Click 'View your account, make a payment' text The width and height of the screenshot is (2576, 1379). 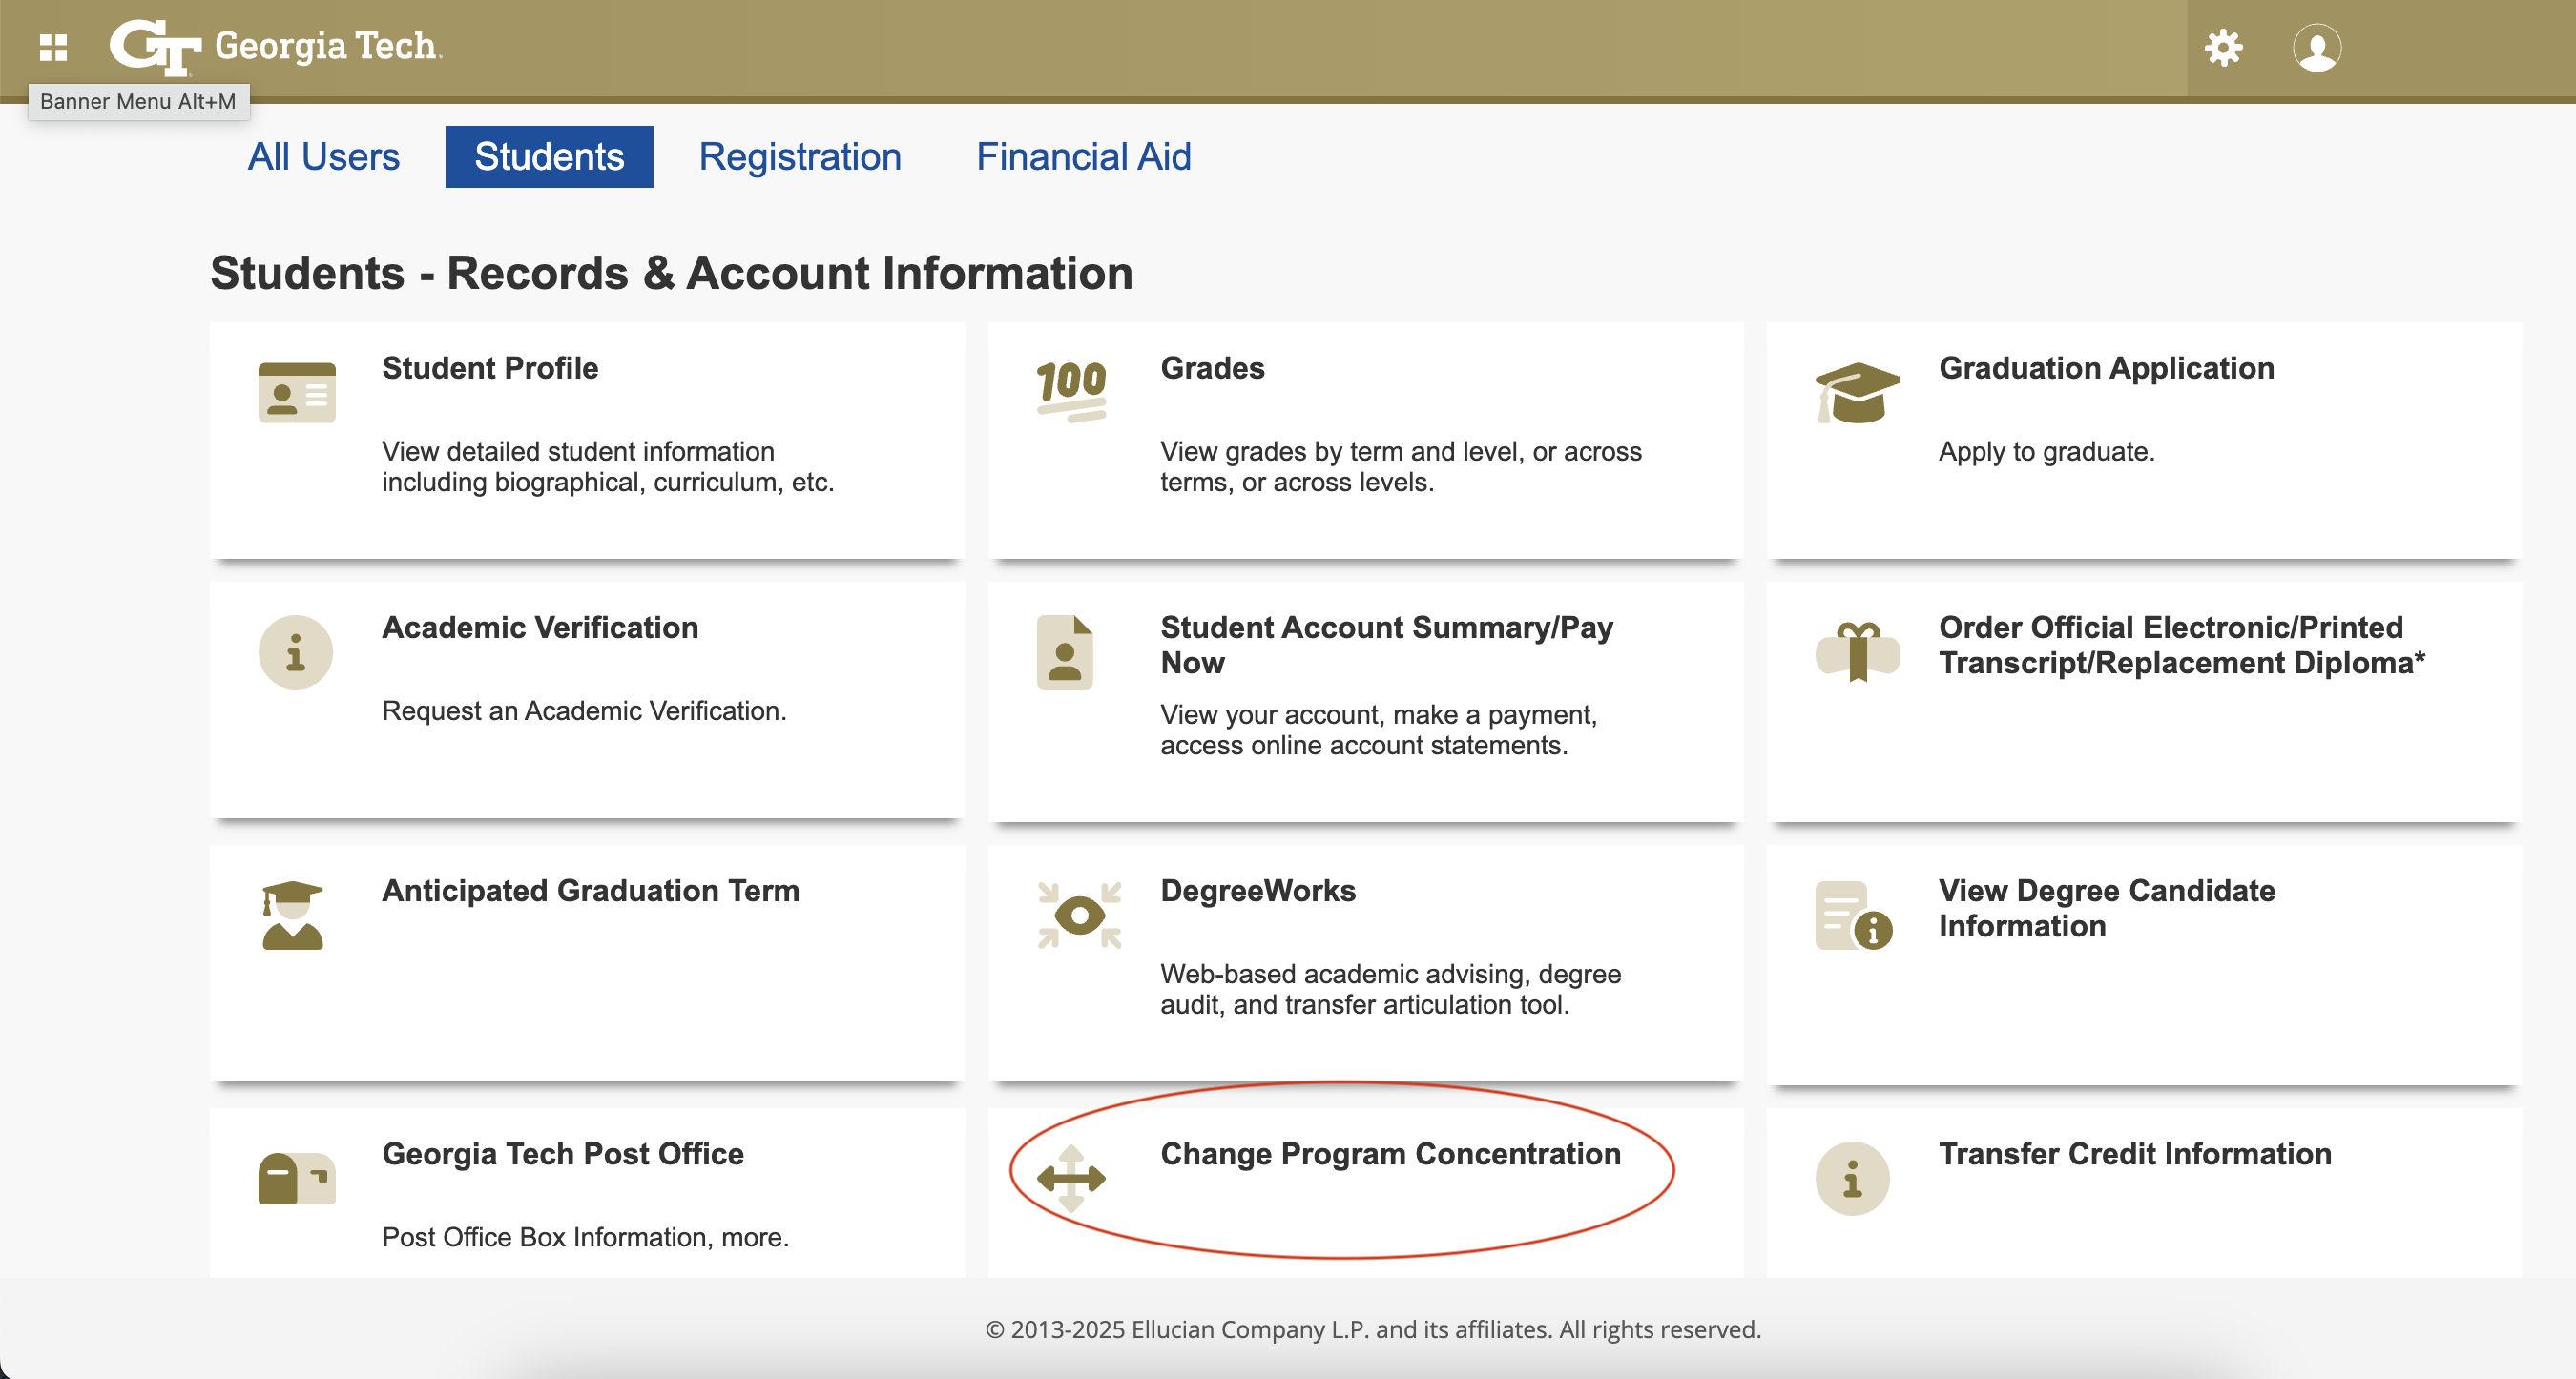point(1378,730)
